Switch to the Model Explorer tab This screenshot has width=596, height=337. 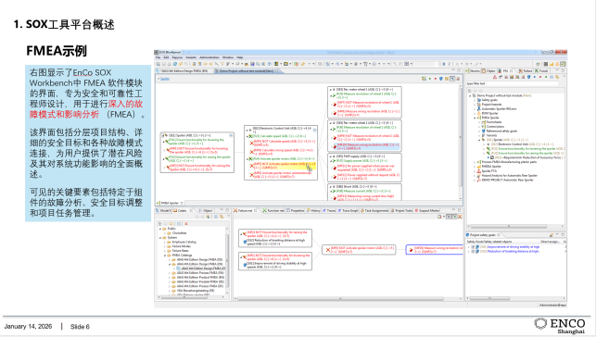163,210
